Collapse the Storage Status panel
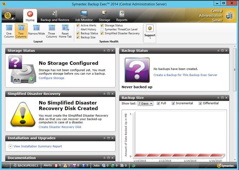The image size is (239, 170). tap(105, 51)
